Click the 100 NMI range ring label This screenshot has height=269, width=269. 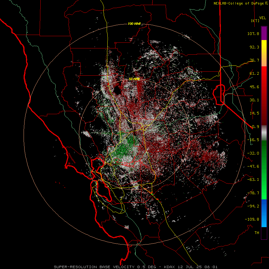(x=134, y=24)
